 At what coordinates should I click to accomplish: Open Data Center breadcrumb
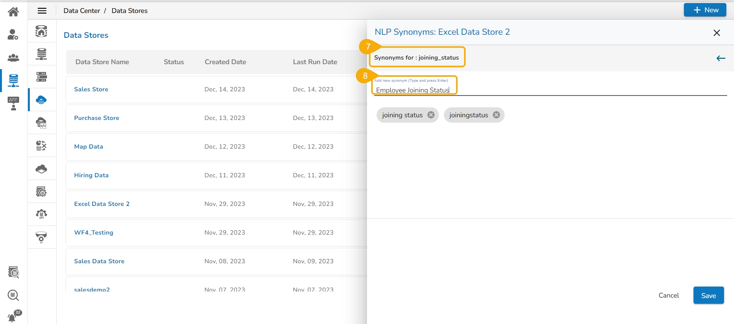pyautogui.click(x=82, y=11)
